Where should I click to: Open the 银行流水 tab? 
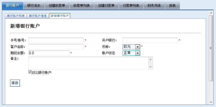(34, 6)
